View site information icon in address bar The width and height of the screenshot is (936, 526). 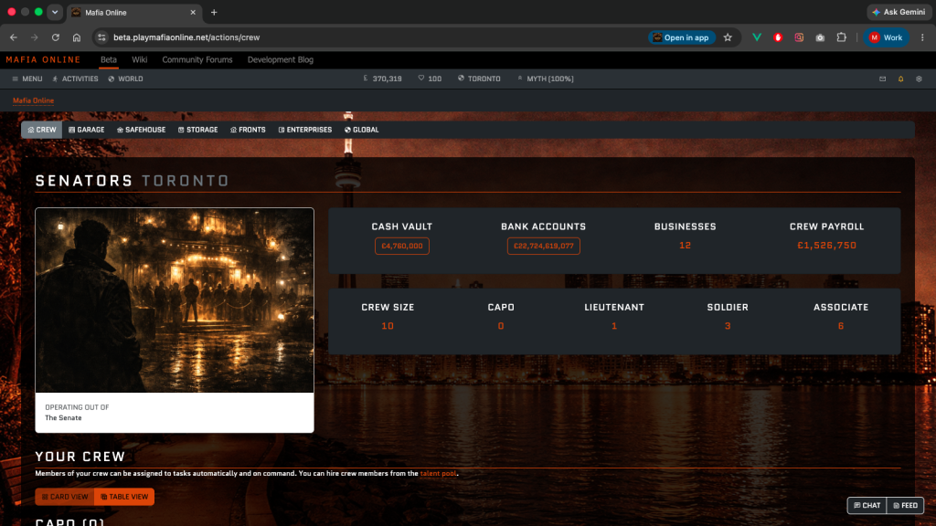point(101,37)
